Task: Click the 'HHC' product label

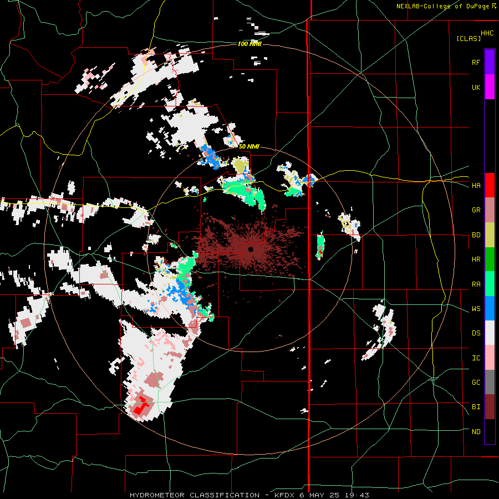Action: 487,33
